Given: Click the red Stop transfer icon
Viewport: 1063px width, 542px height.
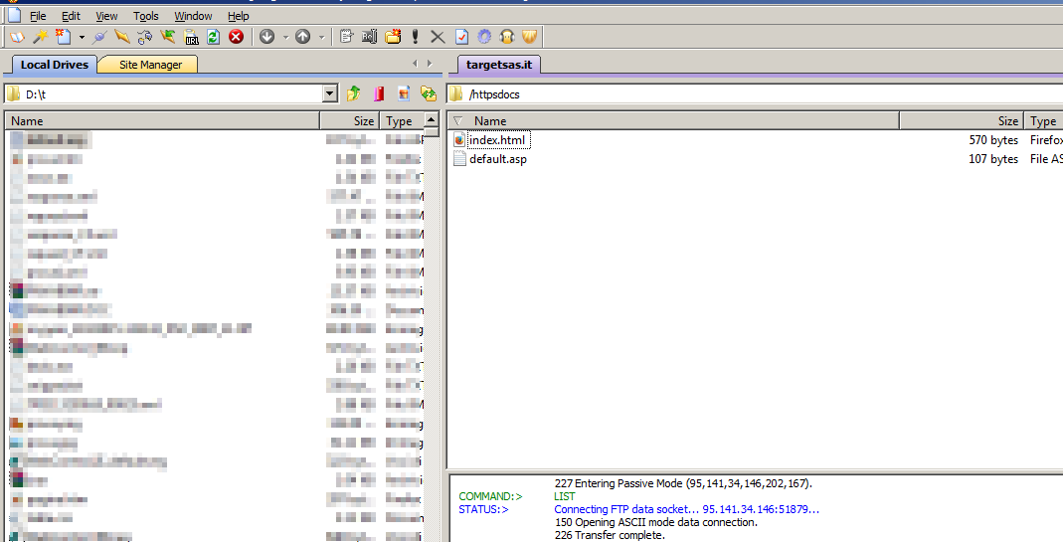Looking at the screenshot, I should tap(236, 37).
